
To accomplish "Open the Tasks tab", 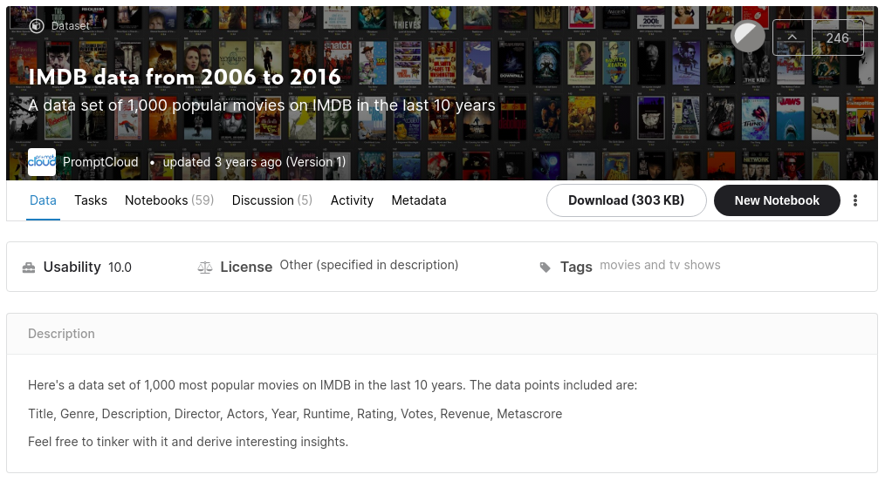I will point(91,200).
